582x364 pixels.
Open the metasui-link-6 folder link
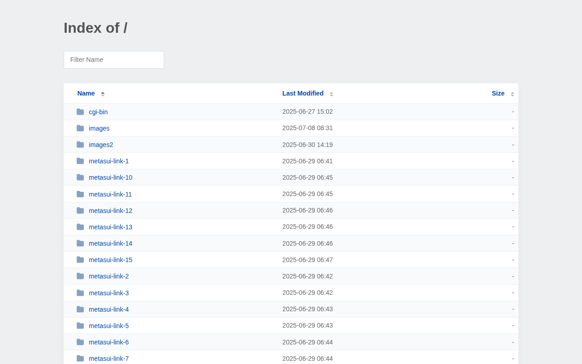pyautogui.click(x=109, y=342)
